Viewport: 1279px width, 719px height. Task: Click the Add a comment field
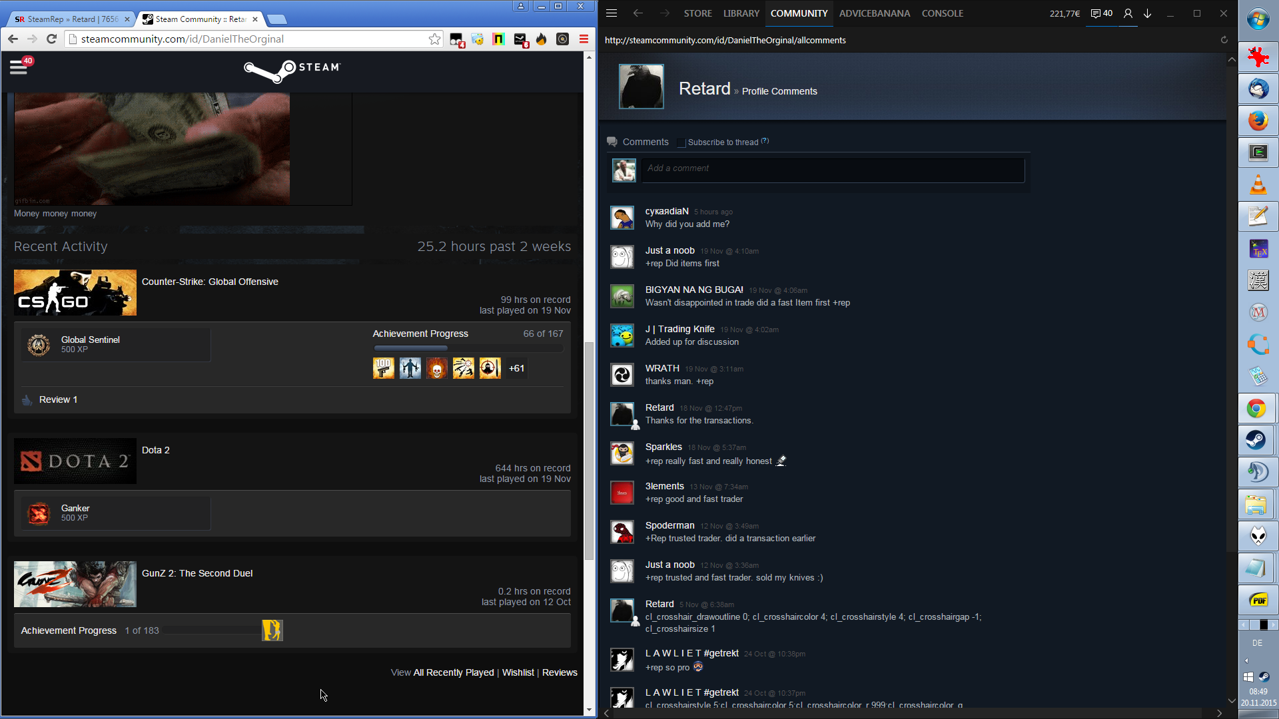[832, 169]
